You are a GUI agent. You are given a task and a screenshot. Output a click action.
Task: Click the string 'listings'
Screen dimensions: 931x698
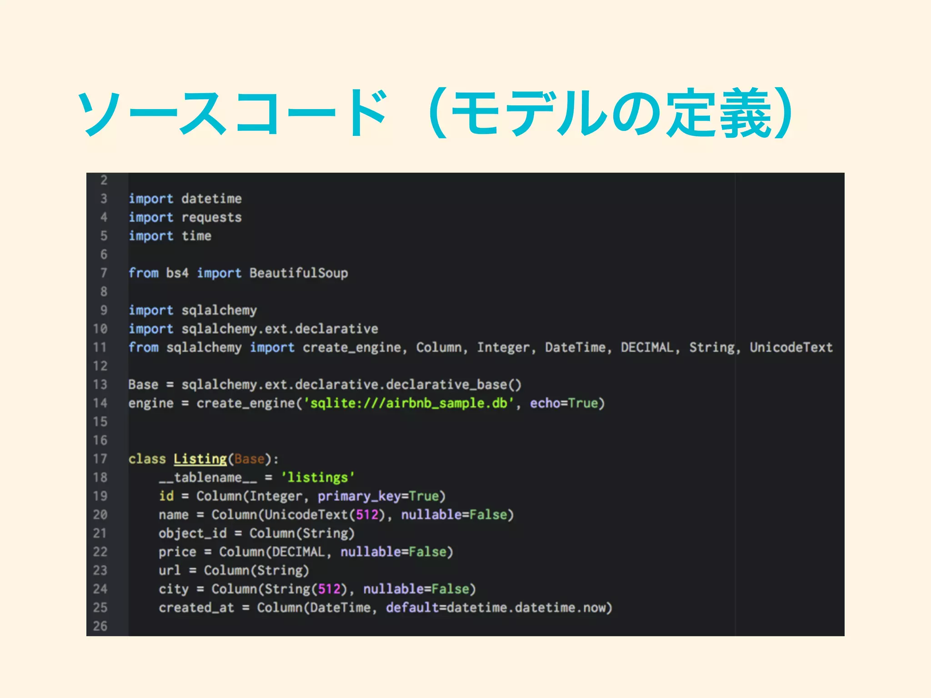(x=317, y=478)
